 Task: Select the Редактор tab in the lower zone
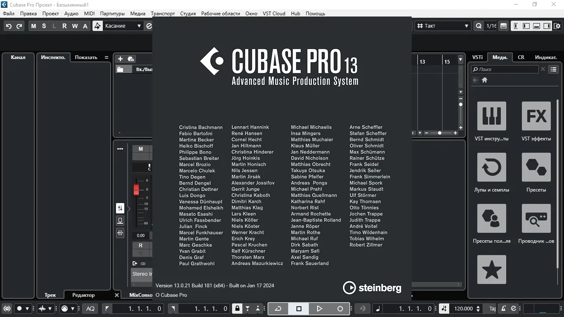(x=83, y=295)
